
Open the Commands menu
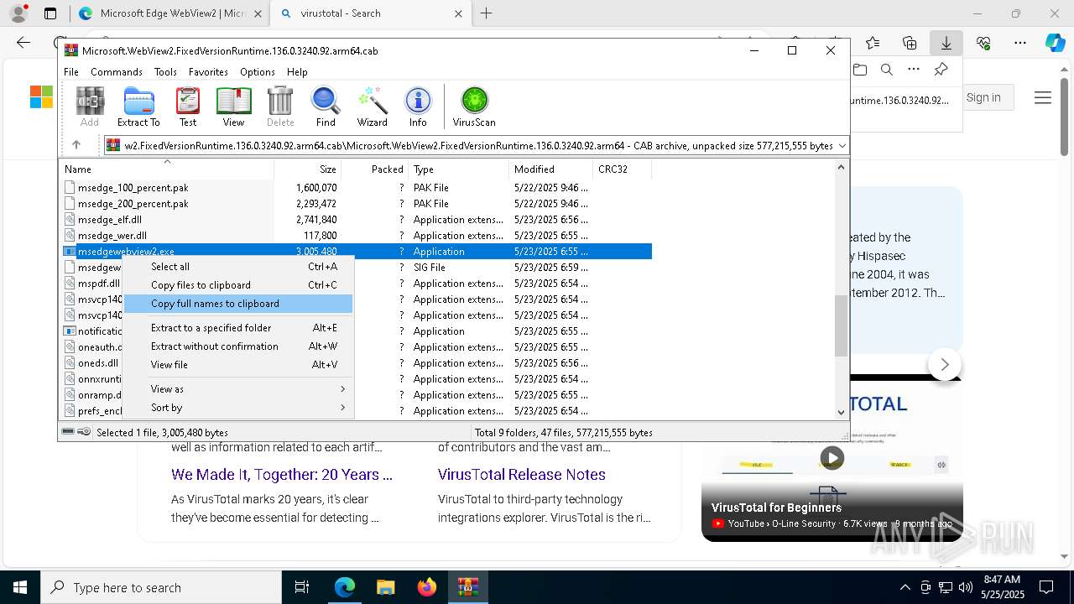[x=117, y=72]
